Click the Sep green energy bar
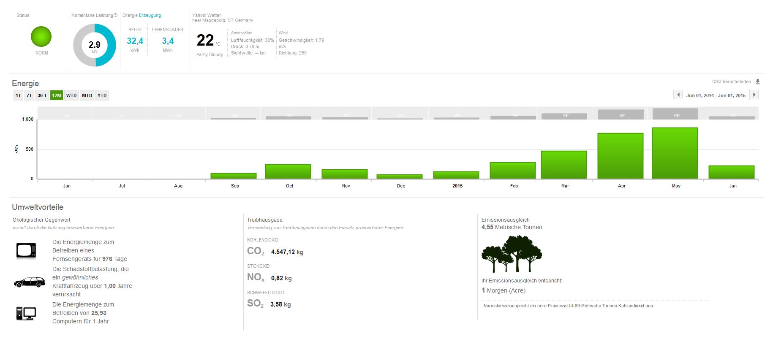This screenshot has height=339, width=773. [x=234, y=176]
